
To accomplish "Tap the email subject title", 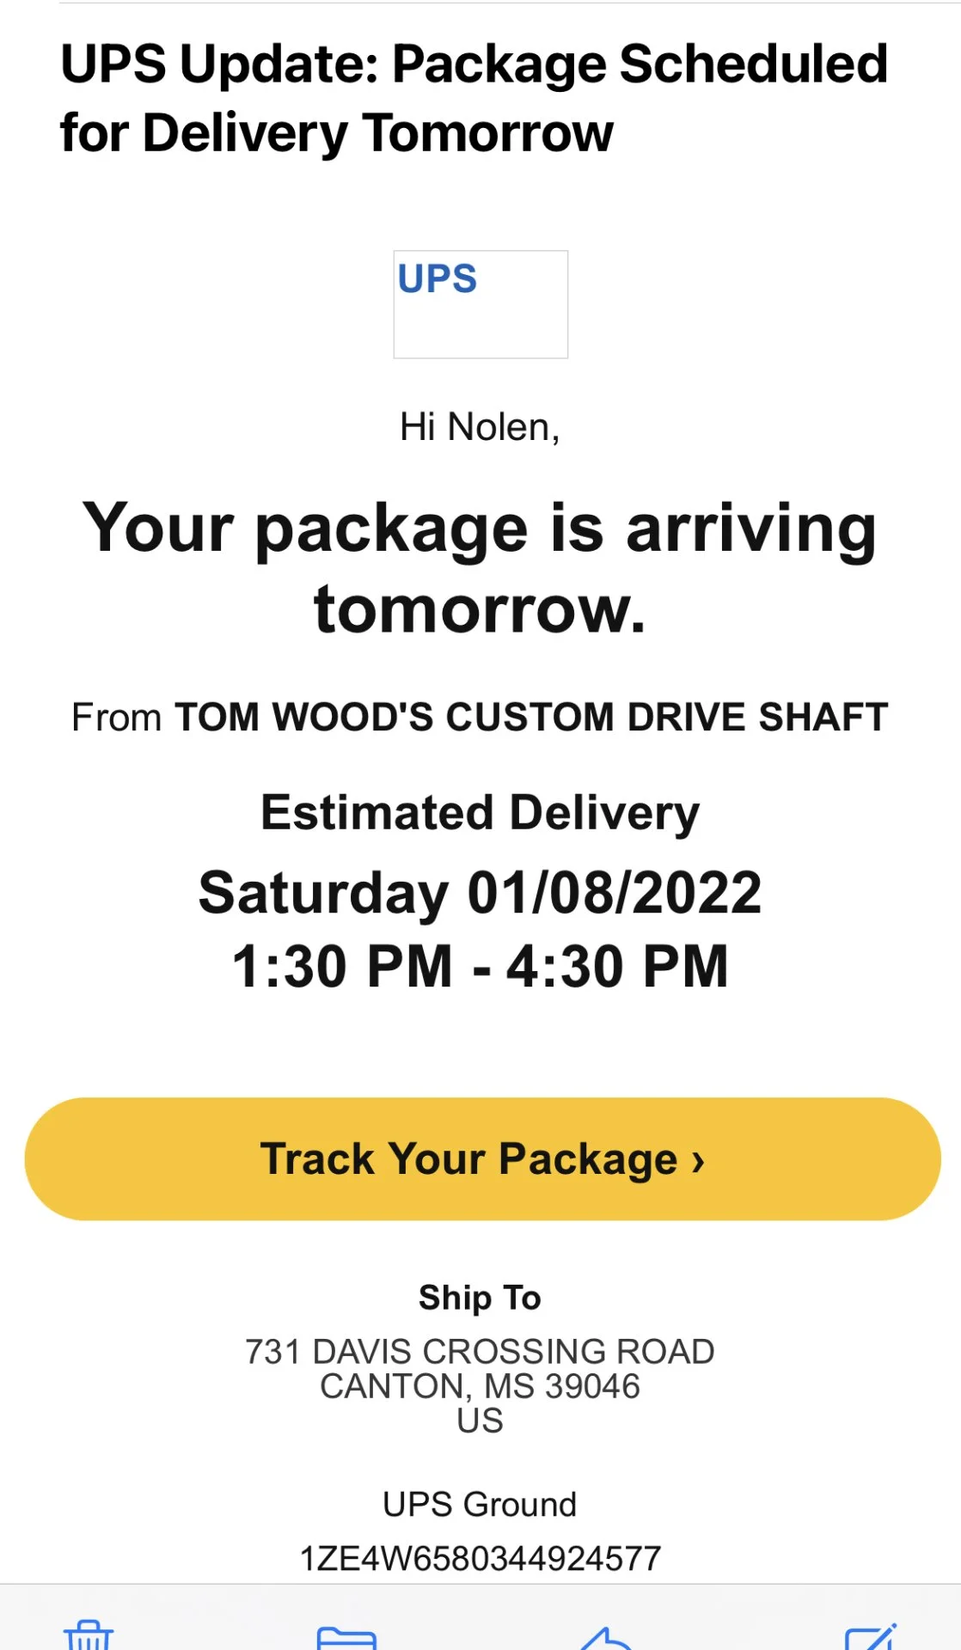I will coord(474,98).
